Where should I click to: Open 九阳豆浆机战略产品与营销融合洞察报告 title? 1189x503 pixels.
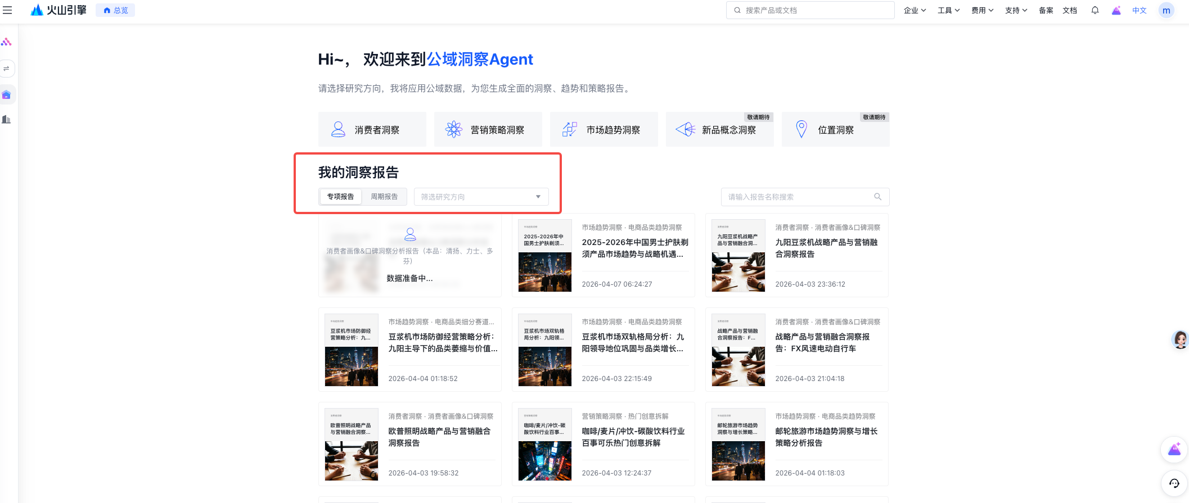827,248
